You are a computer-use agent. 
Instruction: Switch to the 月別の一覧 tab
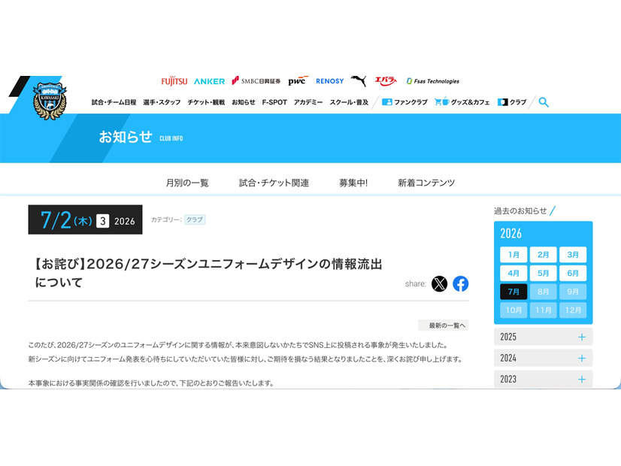pyautogui.click(x=187, y=183)
